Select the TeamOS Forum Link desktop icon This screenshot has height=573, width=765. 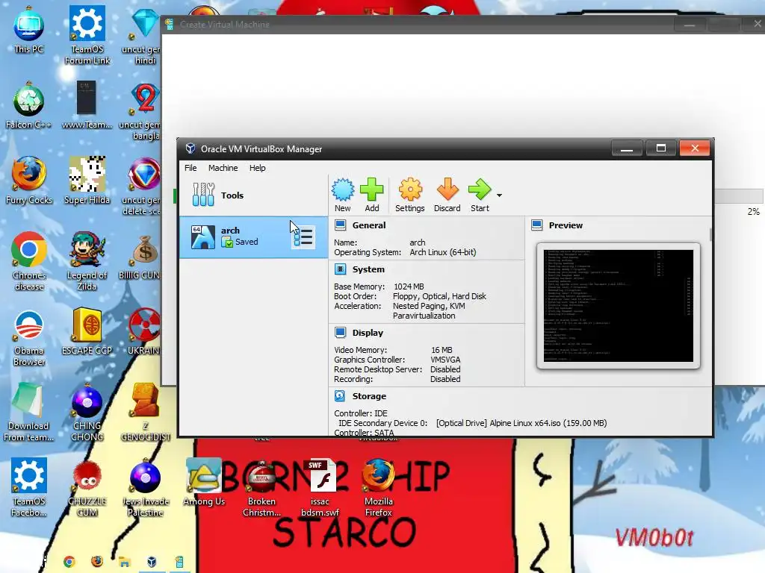click(x=87, y=36)
